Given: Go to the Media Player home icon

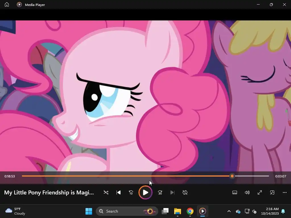Looking at the screenshot, I should [7, 5].
